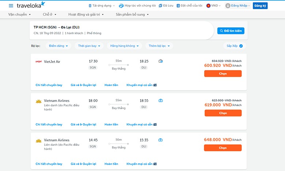285x171 pixels.
Task: Toggle the Sắp Xếp sort check option
Action: (241, 46)
